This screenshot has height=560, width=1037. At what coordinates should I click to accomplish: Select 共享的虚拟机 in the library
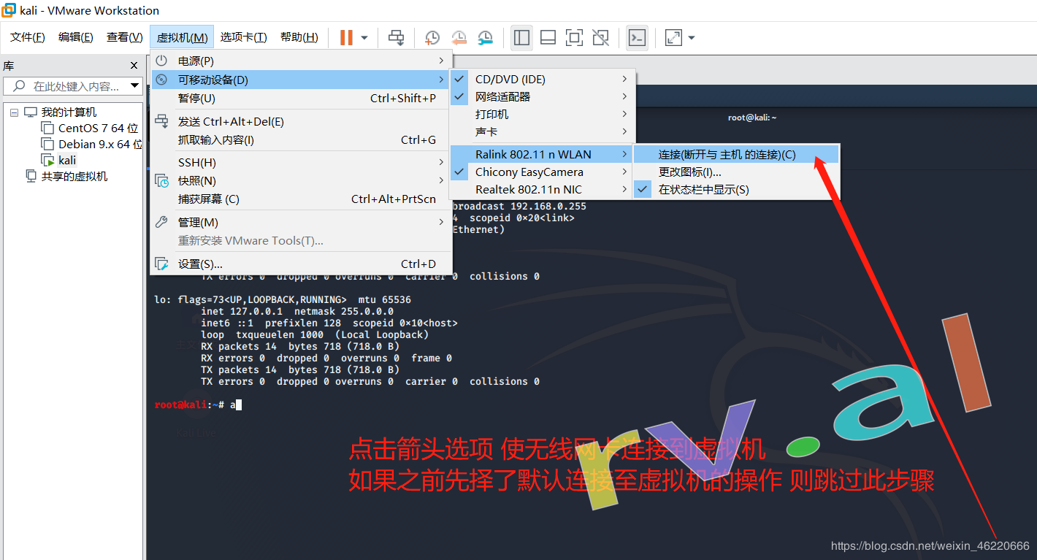click(74, 177)
